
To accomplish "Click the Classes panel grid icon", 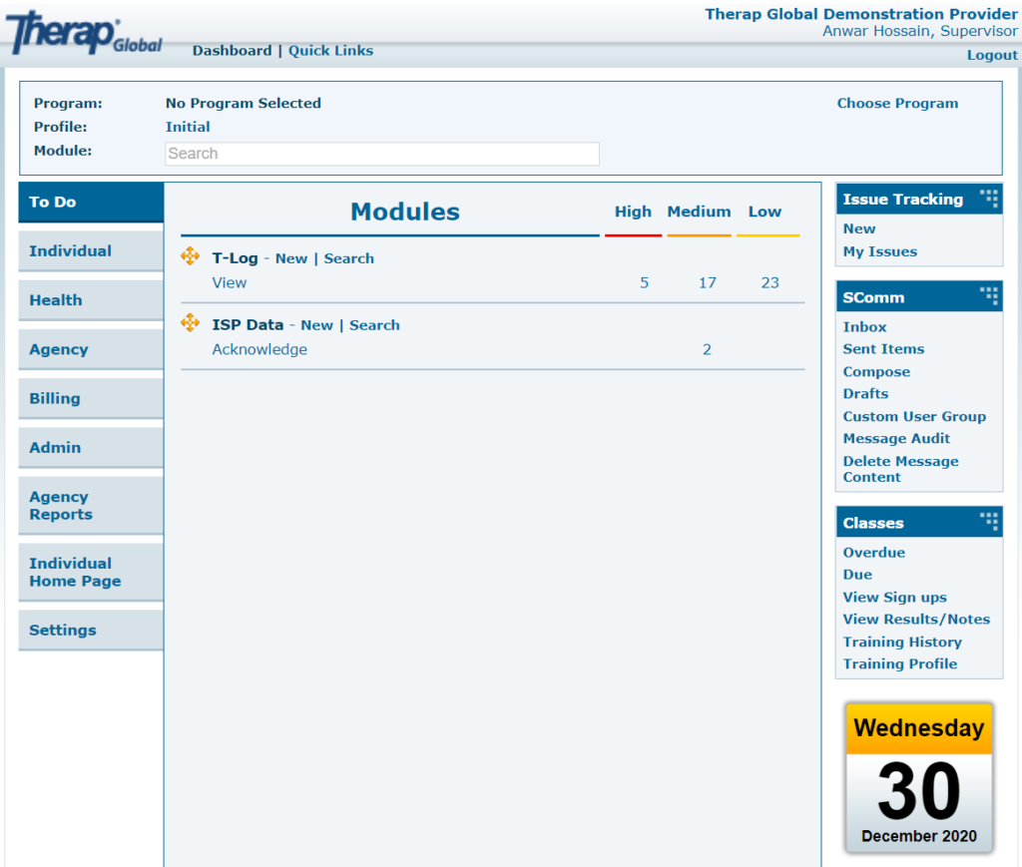I will point(988,522).
